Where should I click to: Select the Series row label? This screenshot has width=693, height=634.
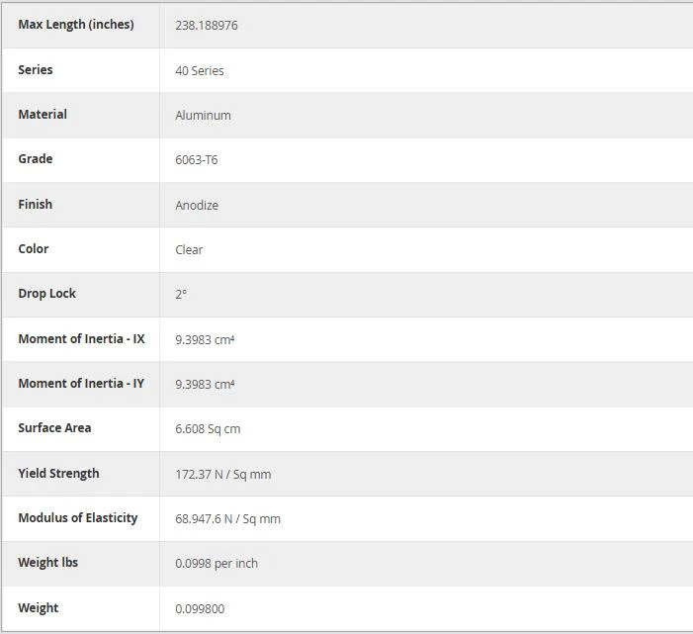pos(36,69)
